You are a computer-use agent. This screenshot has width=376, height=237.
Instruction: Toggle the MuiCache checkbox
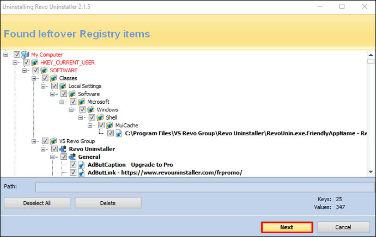click(101, 126)
